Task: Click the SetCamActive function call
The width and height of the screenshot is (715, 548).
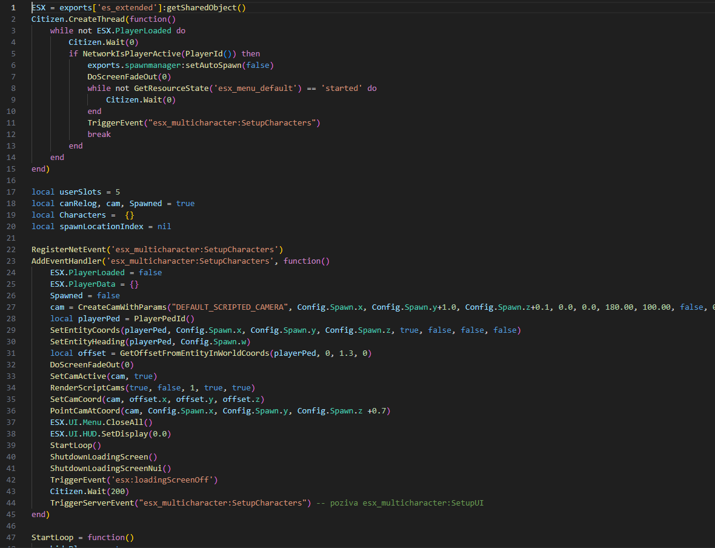Action: [x=78, y=376]
